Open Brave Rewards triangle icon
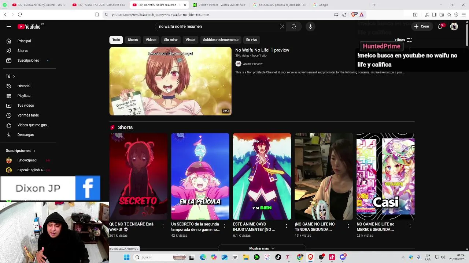The image size is (469, 263). 361,15
